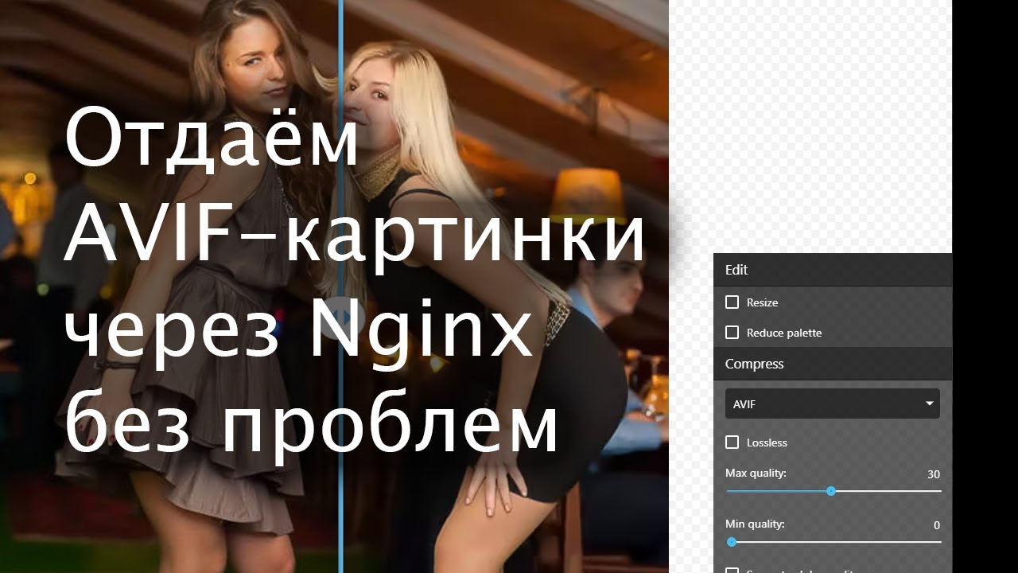Image resolution: width=1018 pixels, height=573 pixels.
Task: Click the Max quality slider handle
Action: tap(831, 491)
